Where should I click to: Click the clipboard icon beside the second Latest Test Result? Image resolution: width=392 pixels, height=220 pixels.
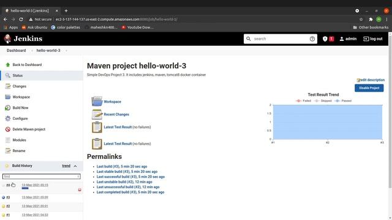(x=97, y=144)
